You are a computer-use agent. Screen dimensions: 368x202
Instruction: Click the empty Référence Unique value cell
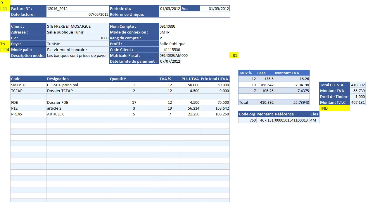click(x=170, y=14)
